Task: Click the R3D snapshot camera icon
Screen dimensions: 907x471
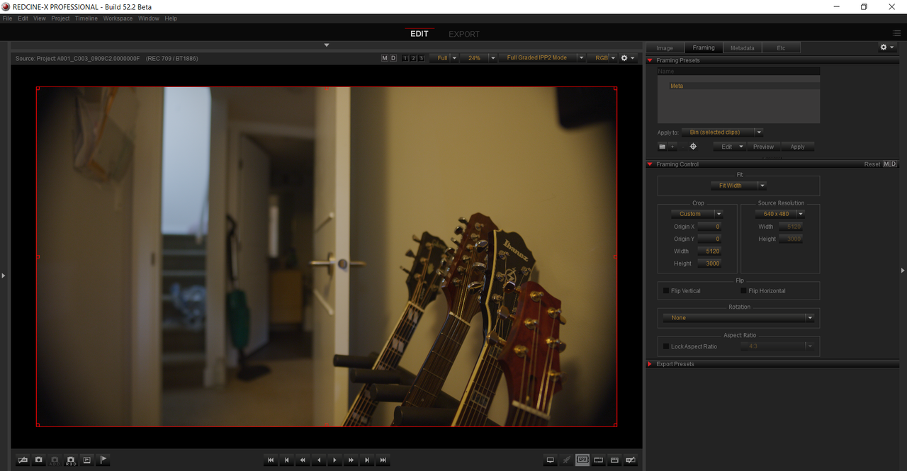Action: pyautogui.click(x=71, y=460)
